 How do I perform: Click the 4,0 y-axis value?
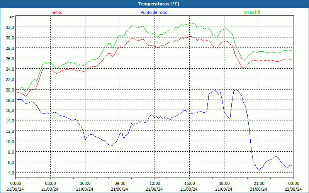point(11,173)
